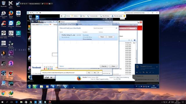Click Remote update in TeamViewer toolbar

tap(117, 16)
